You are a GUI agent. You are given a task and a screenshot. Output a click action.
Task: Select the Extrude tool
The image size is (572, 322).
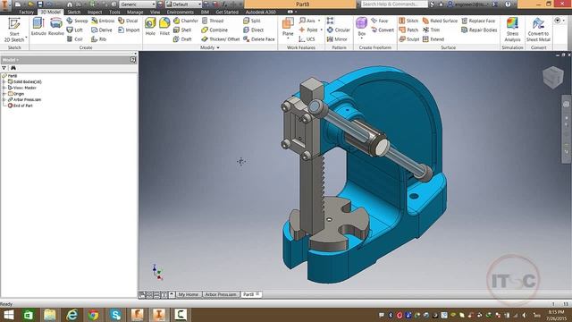tap(38, 27)
